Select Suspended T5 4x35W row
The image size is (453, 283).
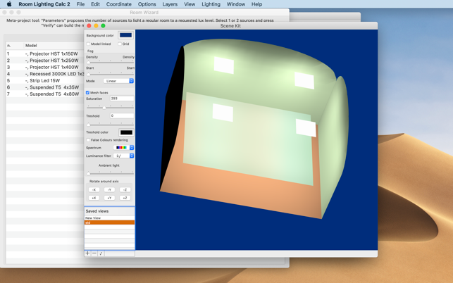click(x=45, y=87)
